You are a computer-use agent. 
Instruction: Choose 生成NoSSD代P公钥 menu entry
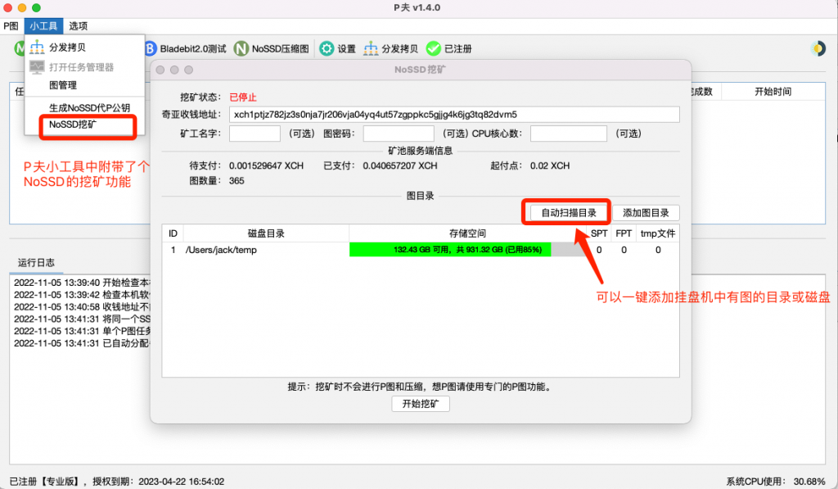click(x=89, y=107)
